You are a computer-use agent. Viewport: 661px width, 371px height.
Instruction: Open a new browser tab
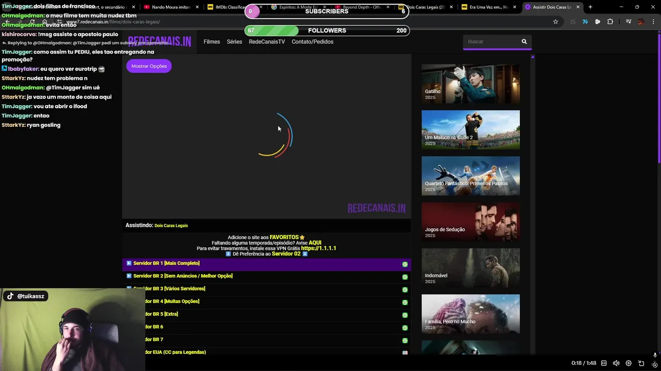[590, 7]
